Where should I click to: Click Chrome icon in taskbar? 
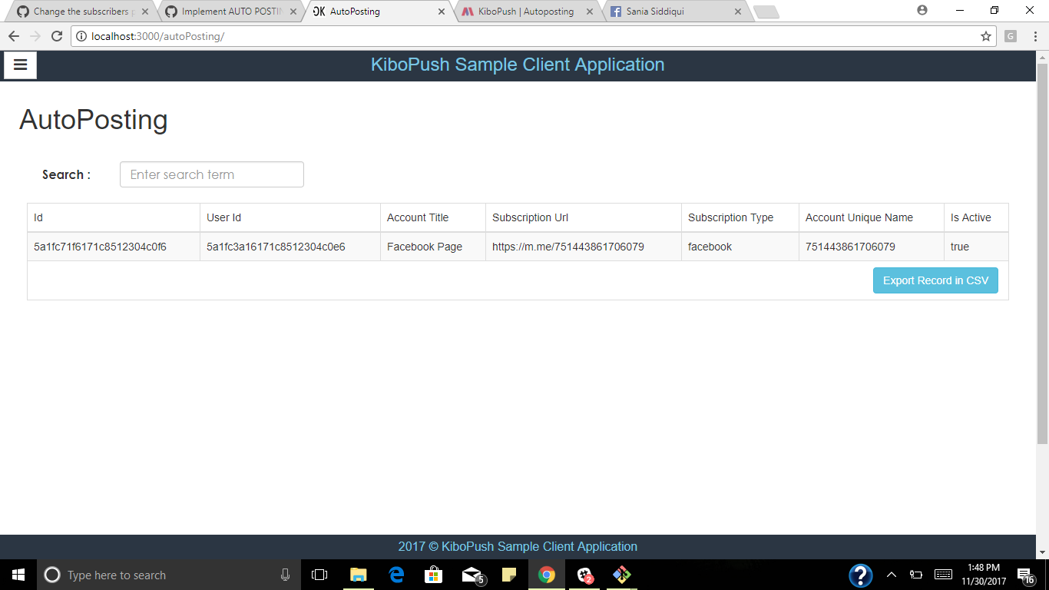click(547, 575)
